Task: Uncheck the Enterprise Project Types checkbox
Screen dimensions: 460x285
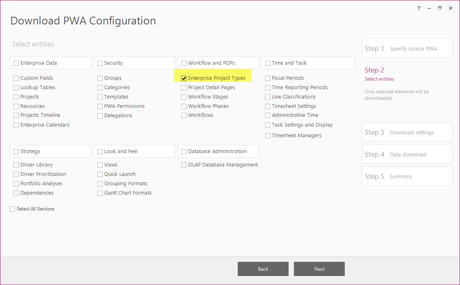Action: tap(184, 78)
